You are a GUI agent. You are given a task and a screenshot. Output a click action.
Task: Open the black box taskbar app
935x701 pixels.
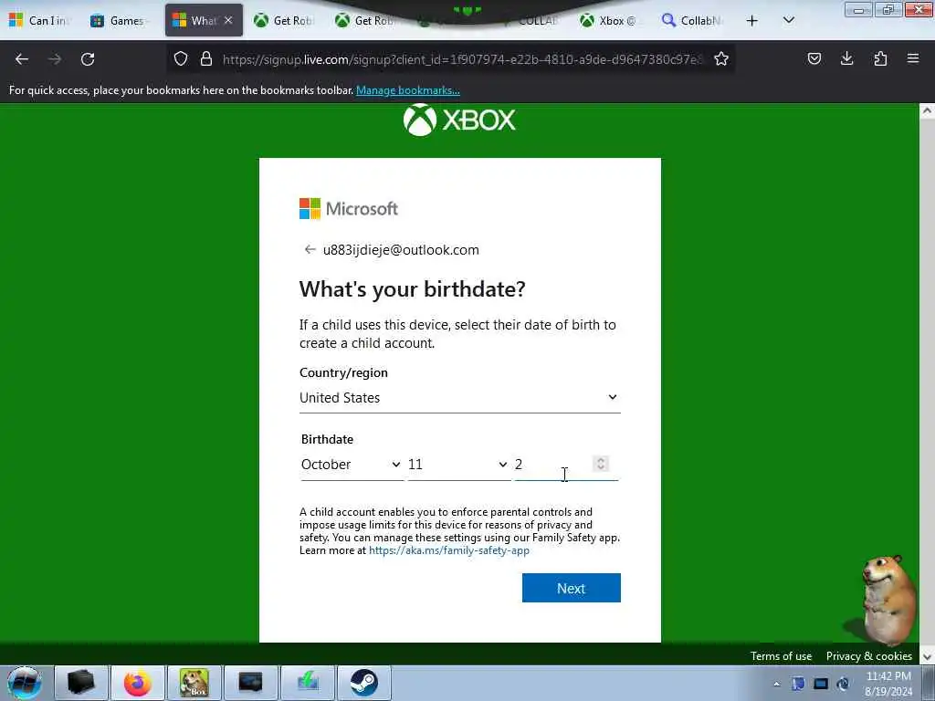81,683
